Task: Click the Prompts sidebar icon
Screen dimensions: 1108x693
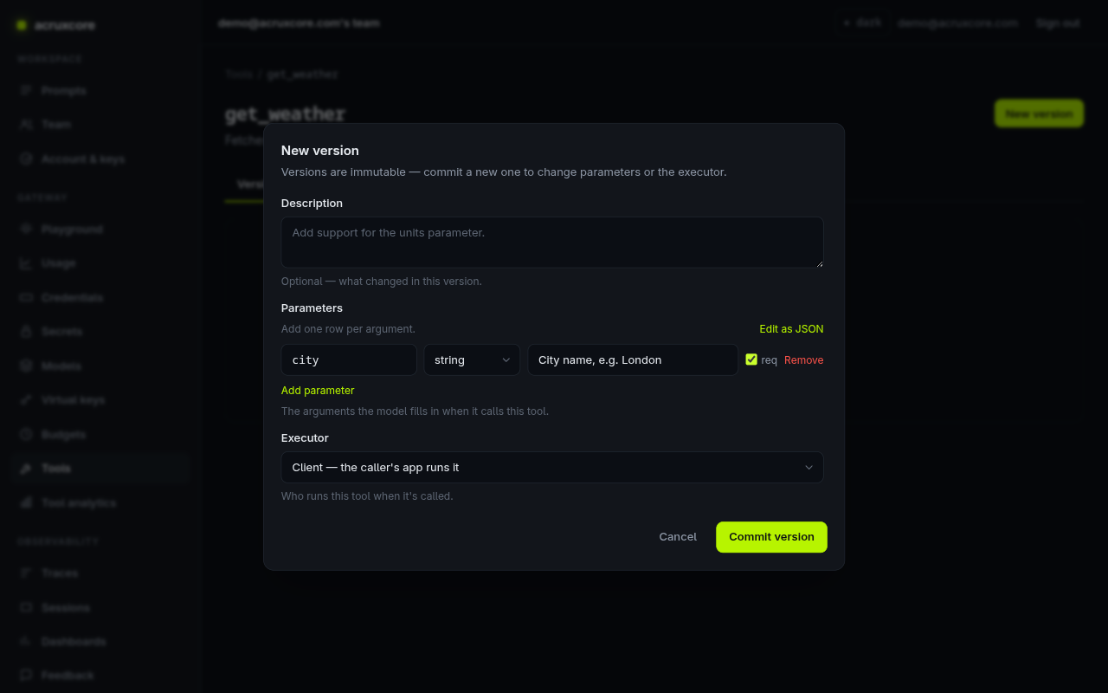Action: click(25, 91)
